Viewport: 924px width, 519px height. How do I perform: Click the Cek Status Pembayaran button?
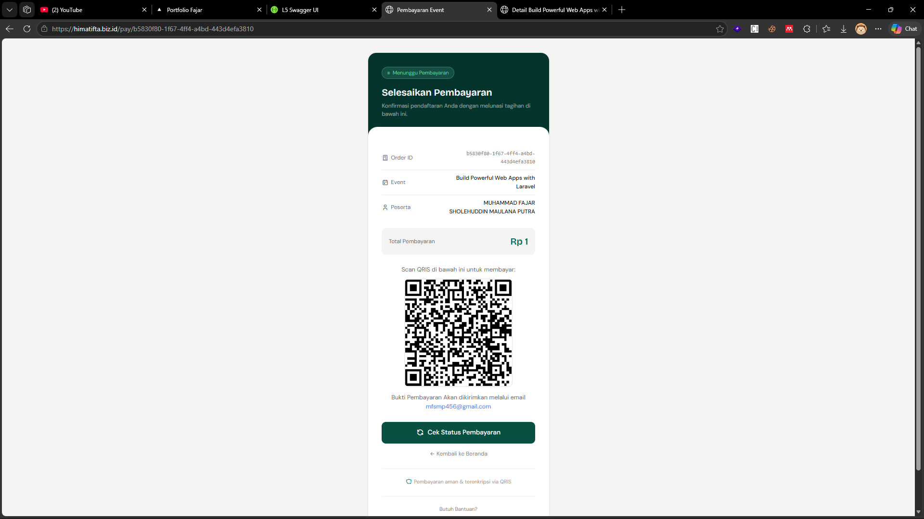tap(458, 432)
